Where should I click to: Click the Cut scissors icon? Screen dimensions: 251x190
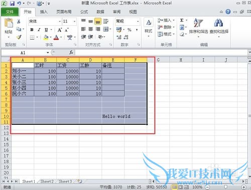tap(19, 21)
